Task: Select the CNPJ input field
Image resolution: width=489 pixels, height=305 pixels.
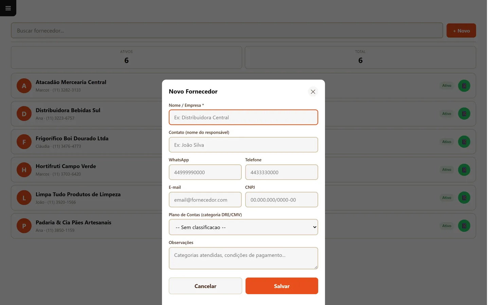Action: pyautogui.click(x=282, y=200)
